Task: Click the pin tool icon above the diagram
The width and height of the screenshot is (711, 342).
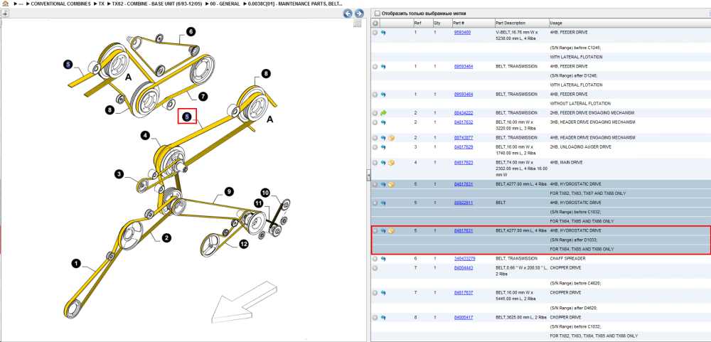Action: pos(4,13)
